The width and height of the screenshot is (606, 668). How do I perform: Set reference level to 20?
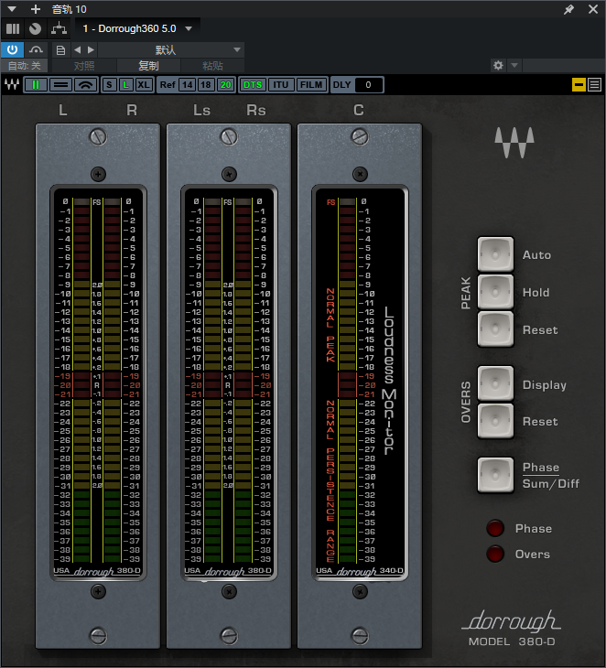pos(225,85)
